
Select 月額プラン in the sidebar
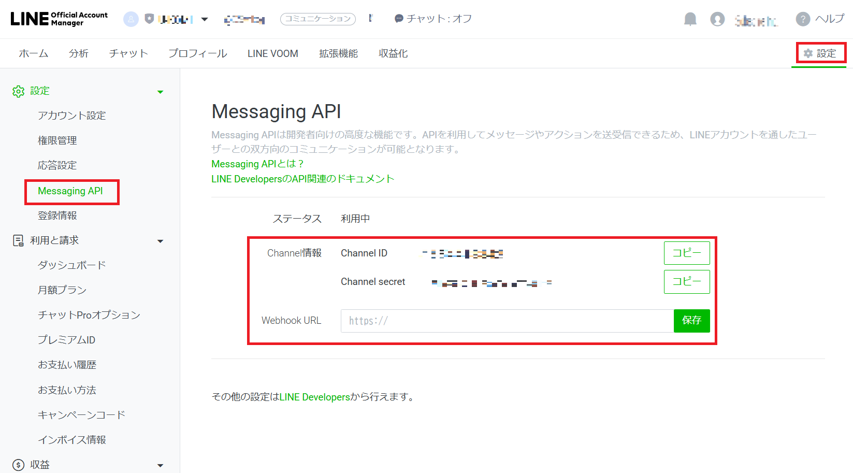click(x=62, y=290)
